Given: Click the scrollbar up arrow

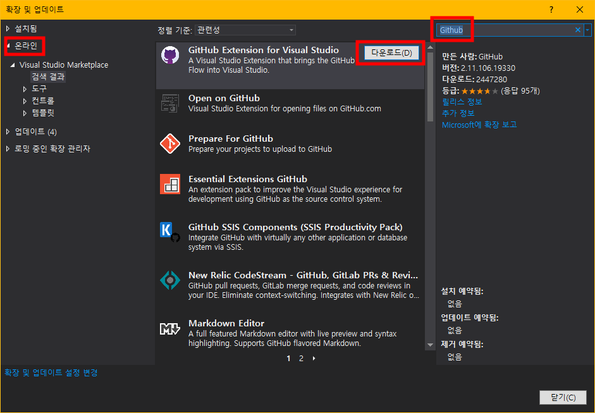Looking at the screenshot, I should click(430, 47).
